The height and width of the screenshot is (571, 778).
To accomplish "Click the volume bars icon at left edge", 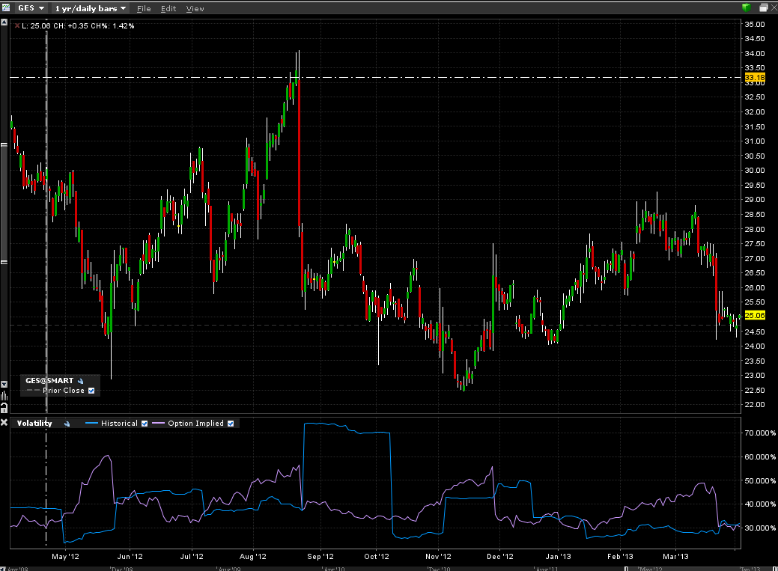I will tap(4, 395).
